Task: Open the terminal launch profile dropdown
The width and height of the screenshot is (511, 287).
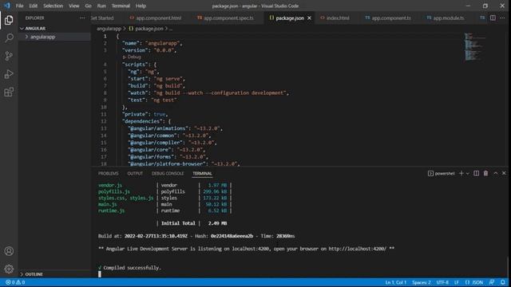Action: (x=468, y=174)
